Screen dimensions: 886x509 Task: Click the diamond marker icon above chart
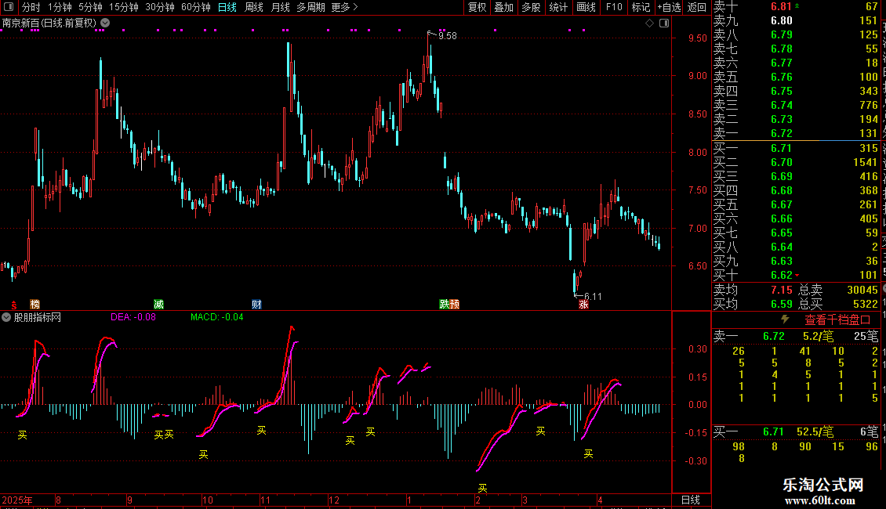point(649,23)
